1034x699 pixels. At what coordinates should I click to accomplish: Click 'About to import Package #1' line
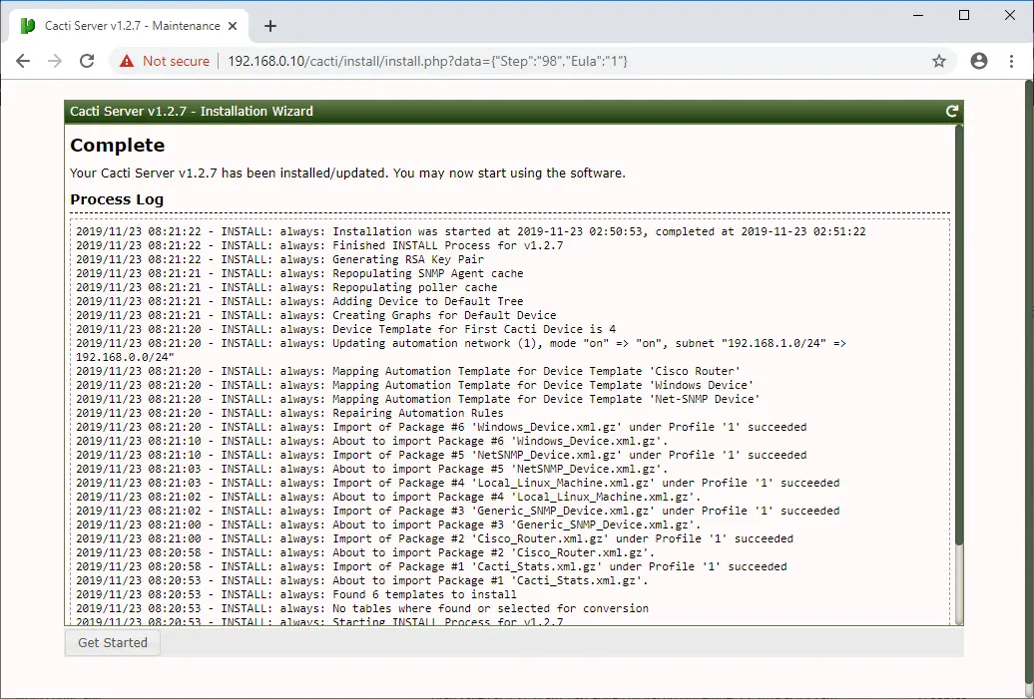click(x=362, y=580)
